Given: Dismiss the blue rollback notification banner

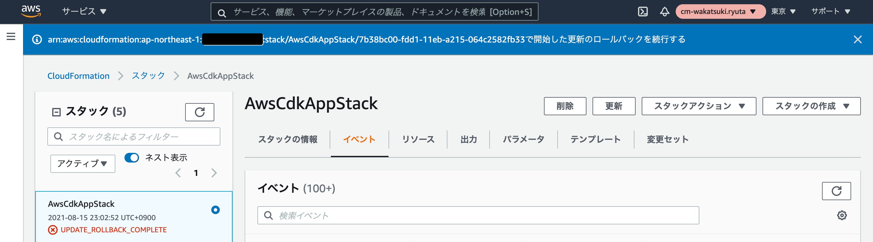Looking at the screenshot, I should click(x=858, y=40).
